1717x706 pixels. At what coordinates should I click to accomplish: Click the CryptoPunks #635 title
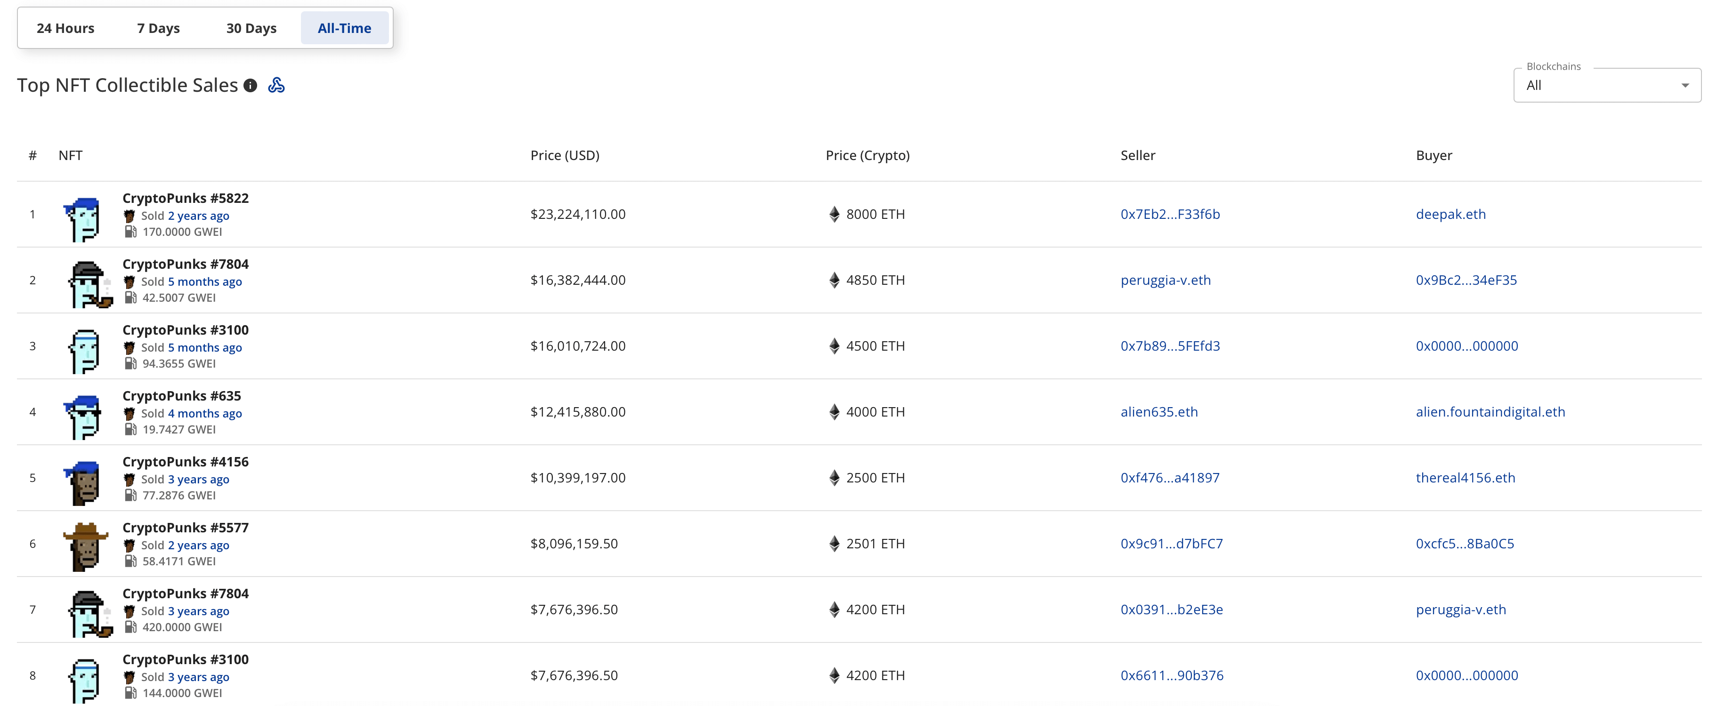click(181, 396)
